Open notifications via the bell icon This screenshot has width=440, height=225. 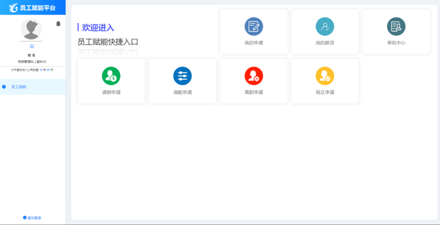(x=59, y=24)
